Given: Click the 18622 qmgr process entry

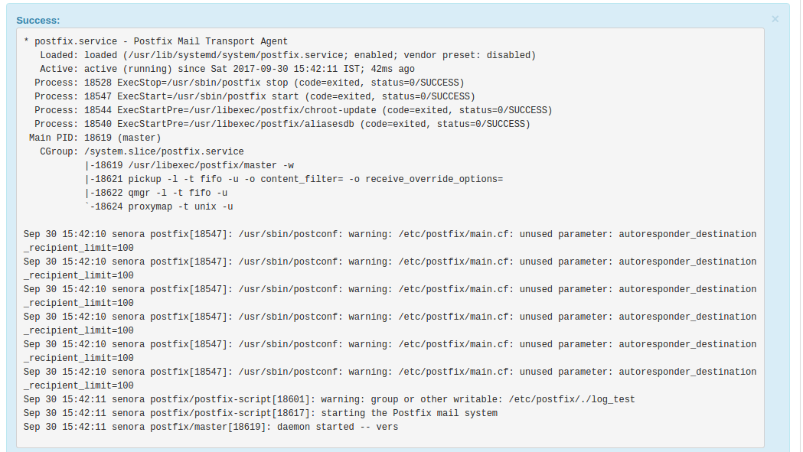Looking at the screenshot, I should [155, 193].
